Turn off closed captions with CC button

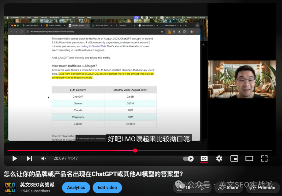click(204, 159)
